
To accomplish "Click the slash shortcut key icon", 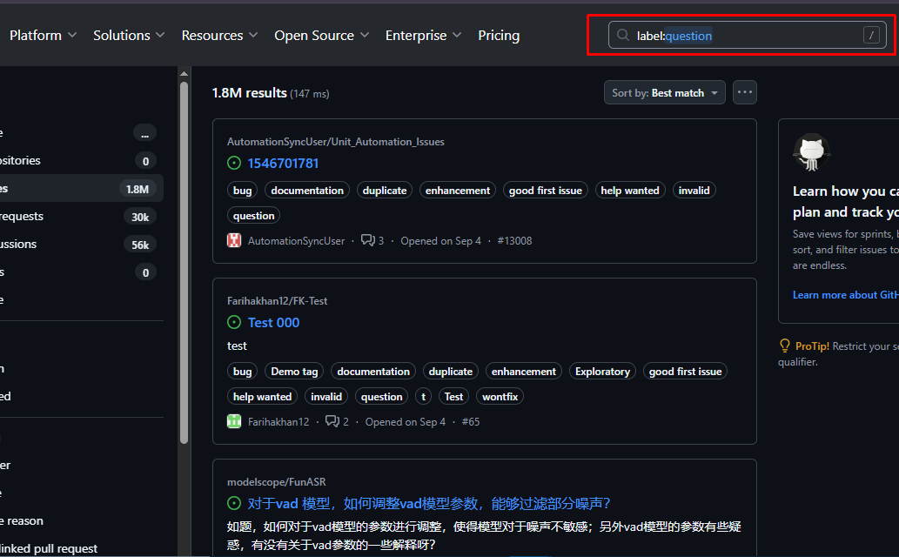I will [871, 36].
